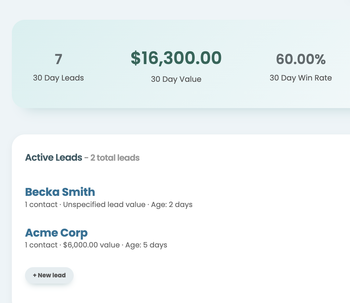This screenshot has width=350, height=303.
Task: Click the 2 total leads counter text
Action: point(115,158)
